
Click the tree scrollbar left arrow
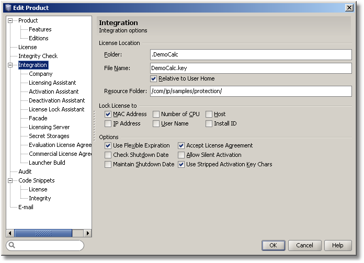[10, 233]
